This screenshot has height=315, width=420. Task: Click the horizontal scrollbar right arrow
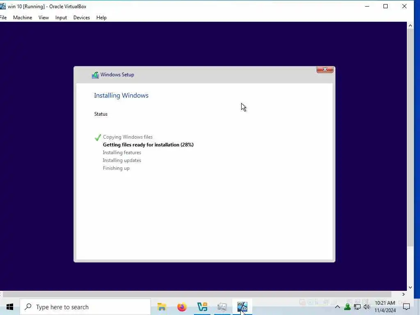click(x=404, y=294)
